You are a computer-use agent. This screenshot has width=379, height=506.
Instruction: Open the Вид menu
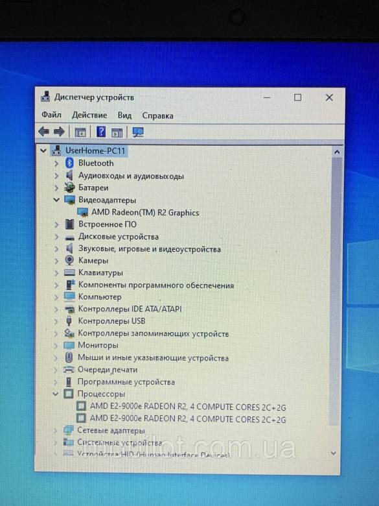[x=124, y=115]
